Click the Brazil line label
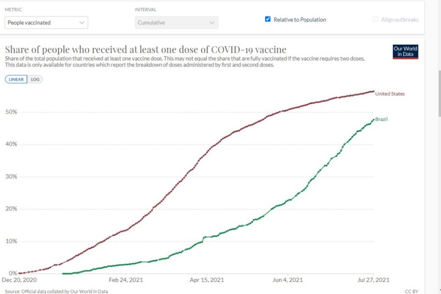This screenshot has height=294, width=441. 381,119
